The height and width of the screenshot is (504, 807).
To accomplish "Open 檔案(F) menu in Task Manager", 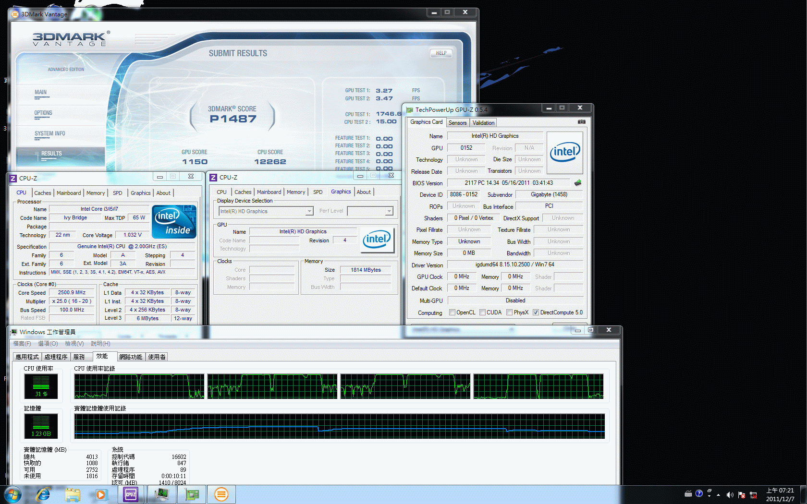I will tap(22, 344).
